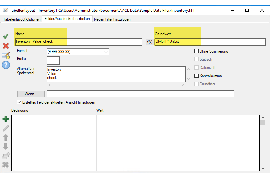Uncheck Erstelltes Feld der aktuellen Ansicht hinzufügen

19,102
